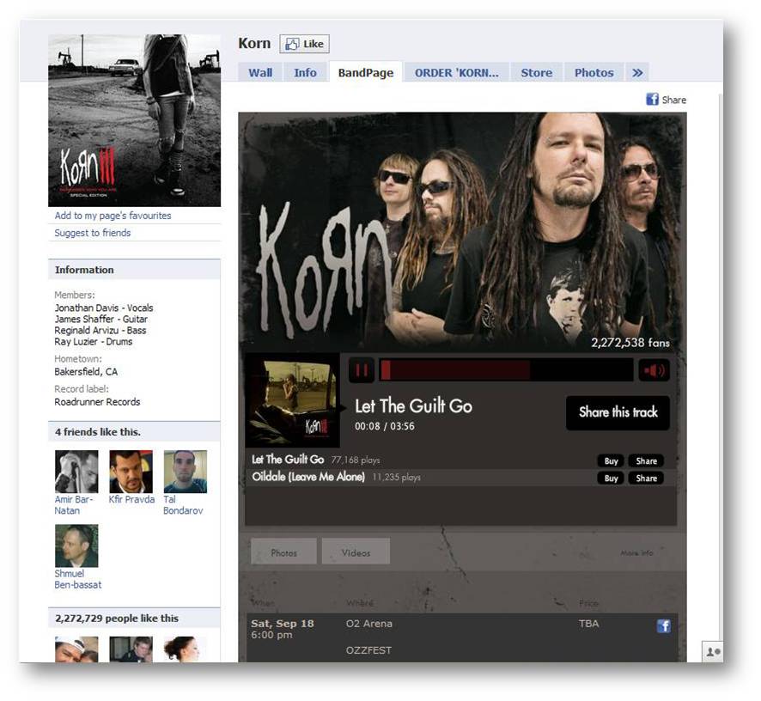Click the Facebook icon on O2 Arena event
This screenshot has height=701, width=761.
[x=663, y=625]
